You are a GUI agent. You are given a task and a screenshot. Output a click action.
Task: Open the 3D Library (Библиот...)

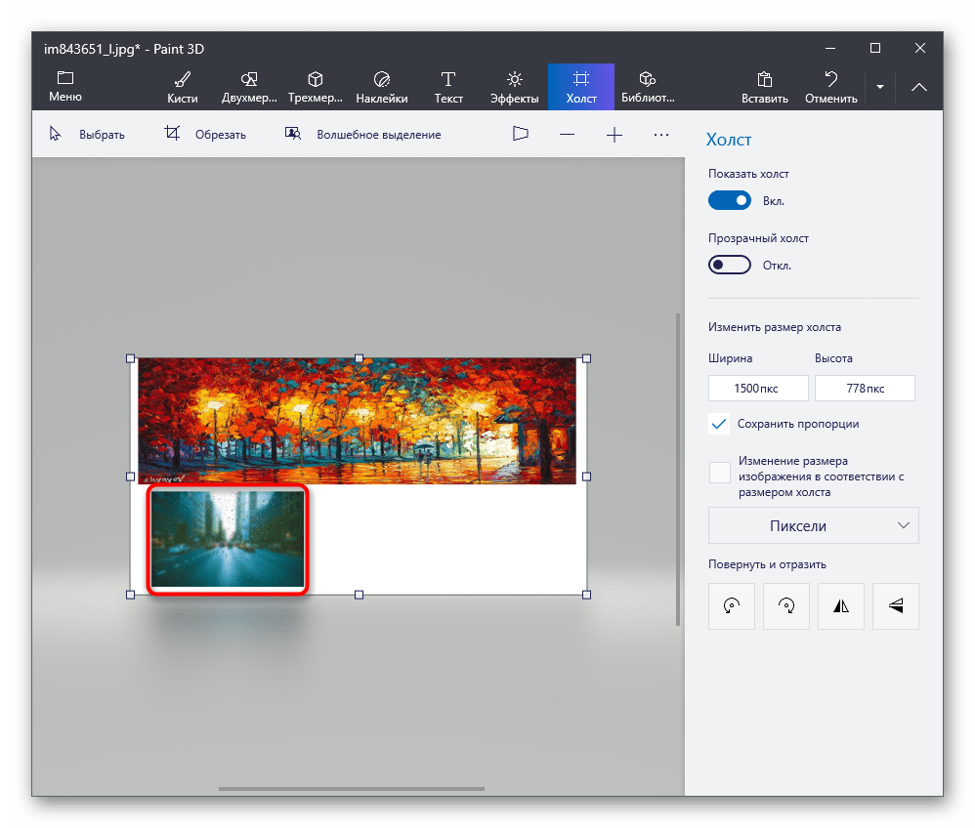pyautogui.click(x=648, y=87)
